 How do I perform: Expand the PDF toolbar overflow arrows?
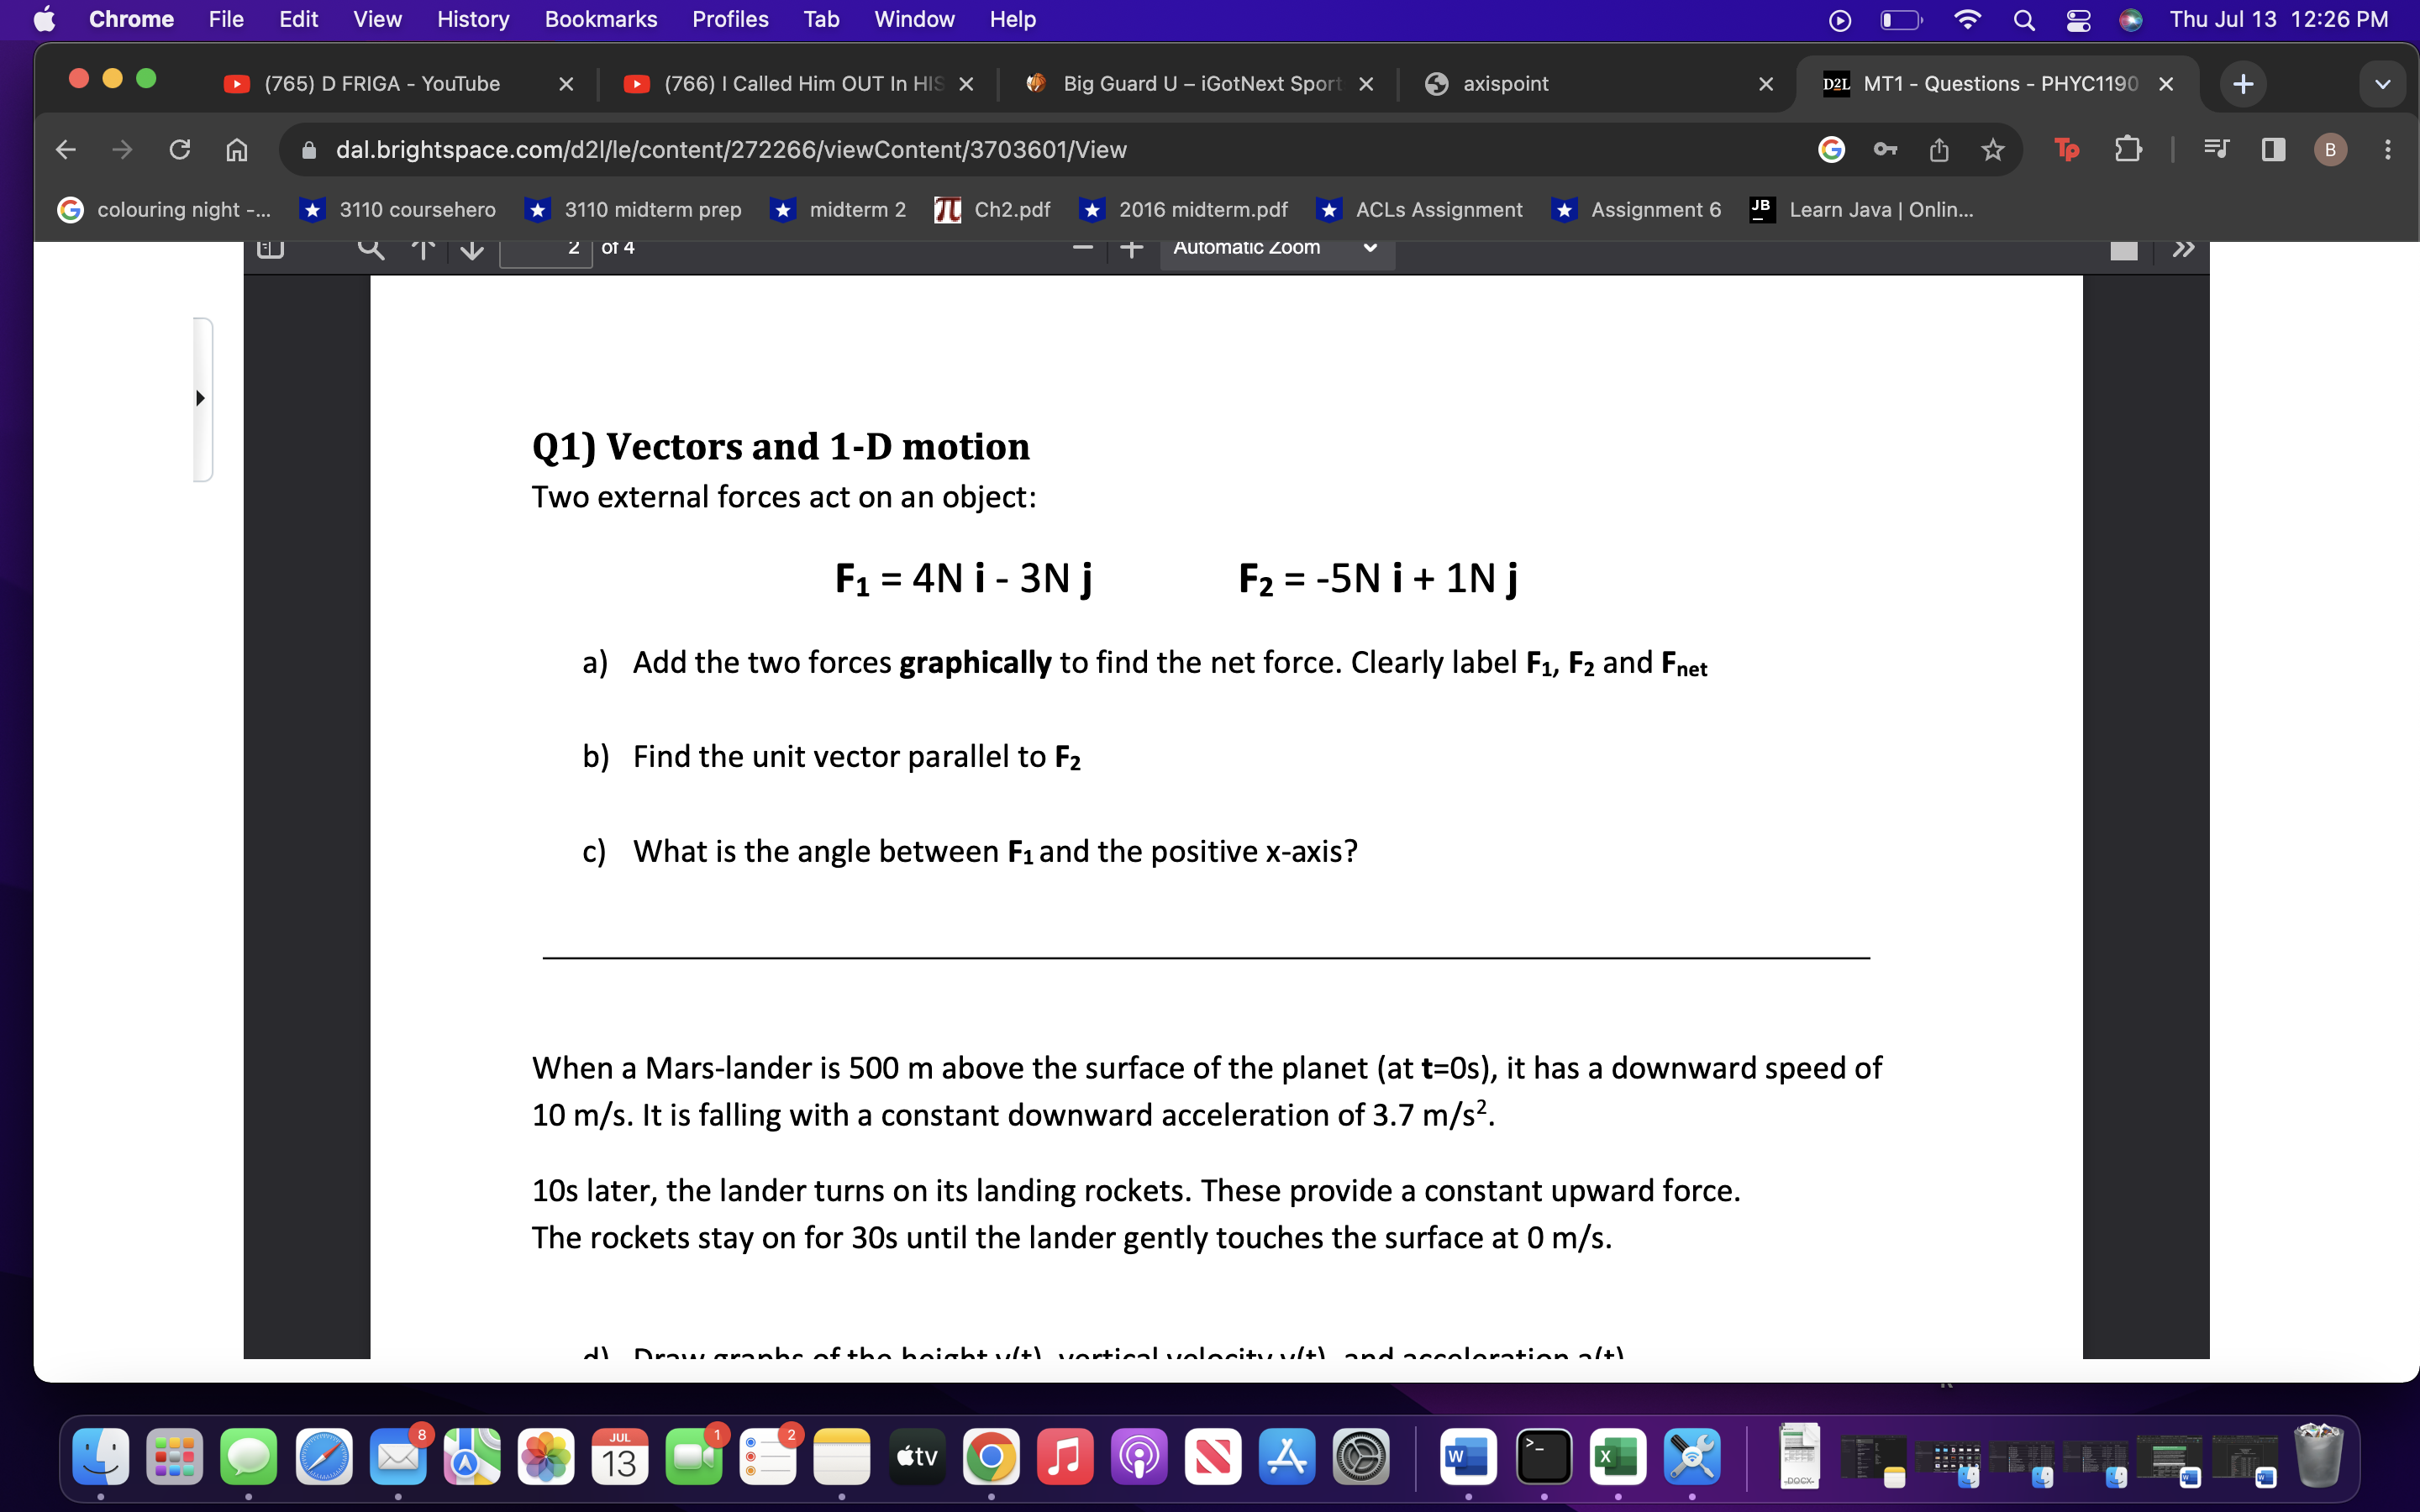(x=2185, y=250)
